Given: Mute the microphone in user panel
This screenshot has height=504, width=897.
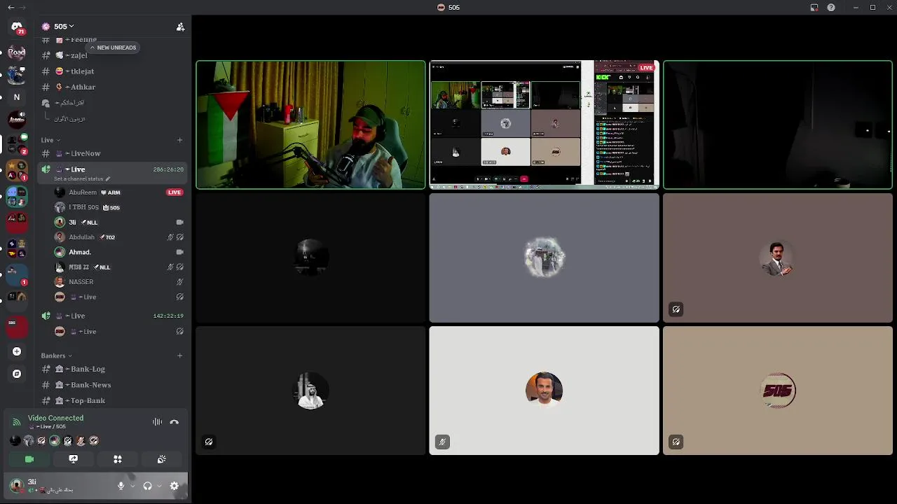Looking at the screenshot, I should coord(121,486).
